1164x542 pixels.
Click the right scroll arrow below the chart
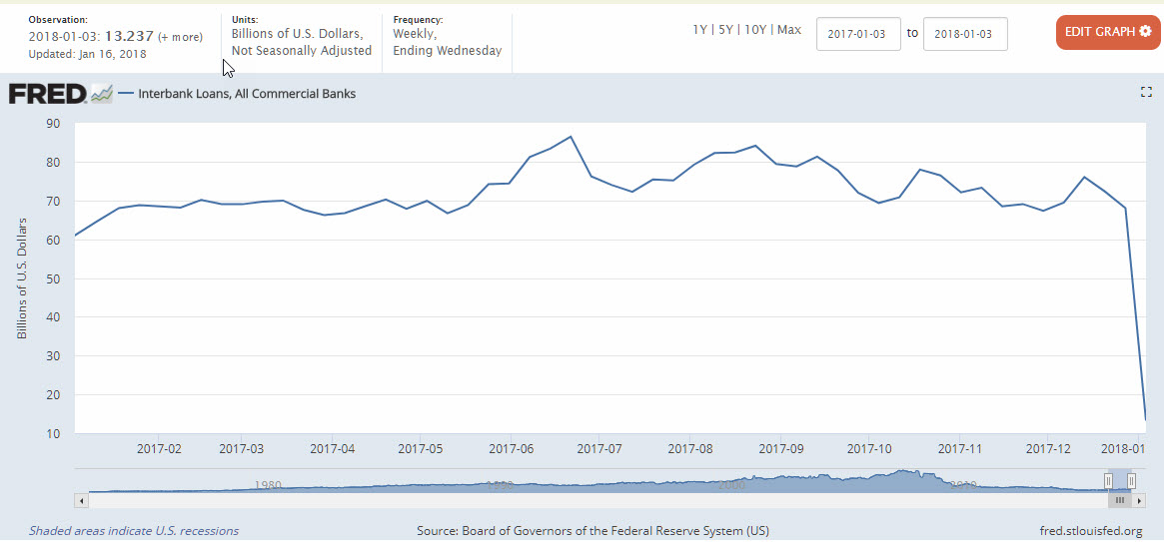[1139, 499]
